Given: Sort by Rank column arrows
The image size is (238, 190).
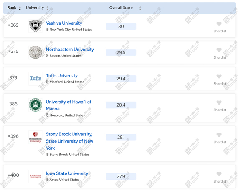Looking at the screenshot, I should (20, 8).
